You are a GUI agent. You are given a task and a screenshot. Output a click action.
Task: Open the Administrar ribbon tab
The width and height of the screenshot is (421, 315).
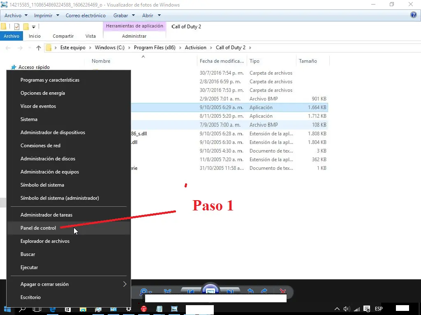click(134, 36)
